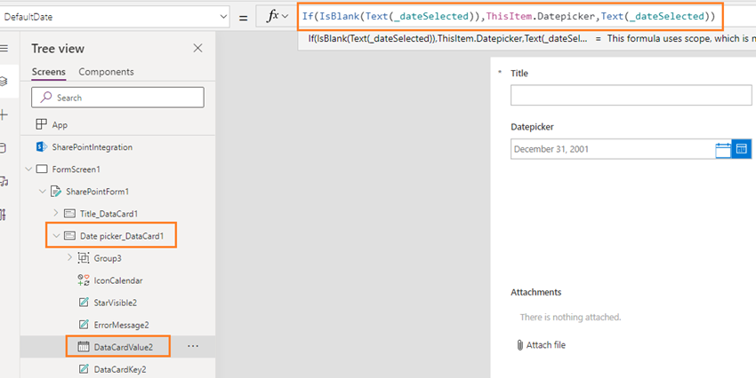Select FormScreen1 in the tree

[x=76, y=169]
